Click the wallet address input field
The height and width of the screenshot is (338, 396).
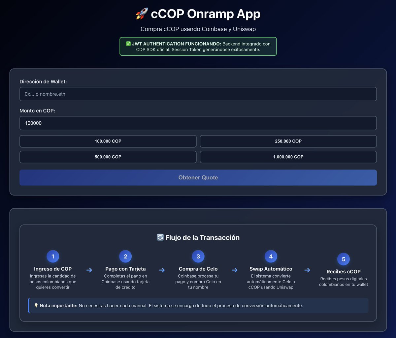point(198,94)
